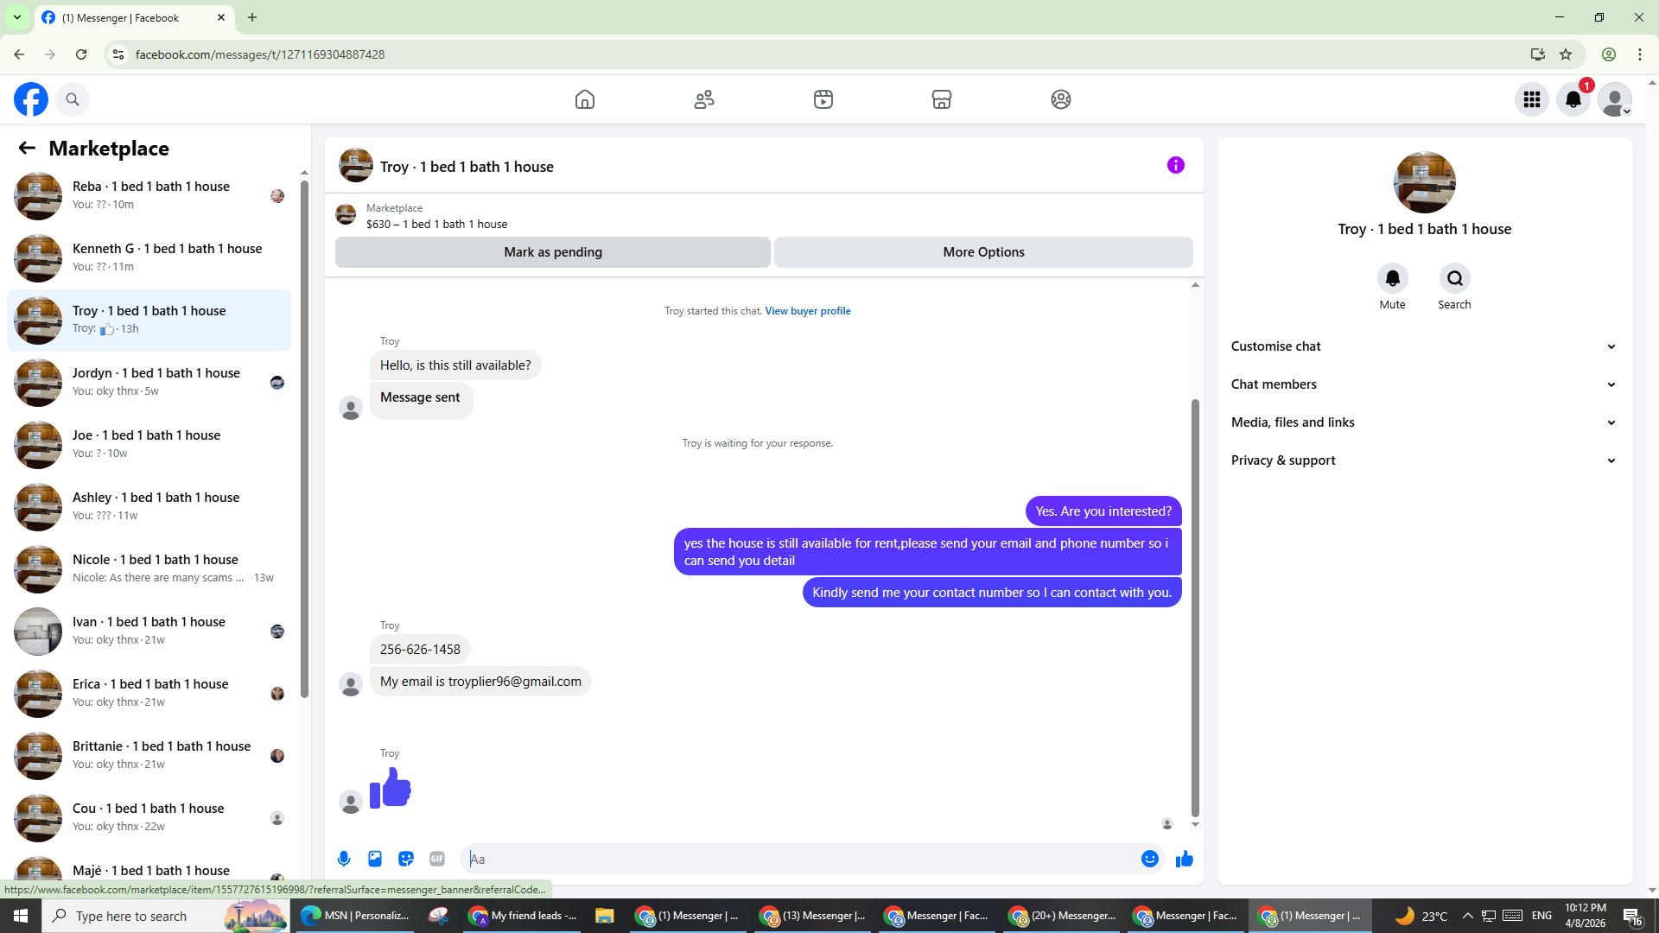
Task: Send a thumbs-up like
Action: tap(1185, 859)
